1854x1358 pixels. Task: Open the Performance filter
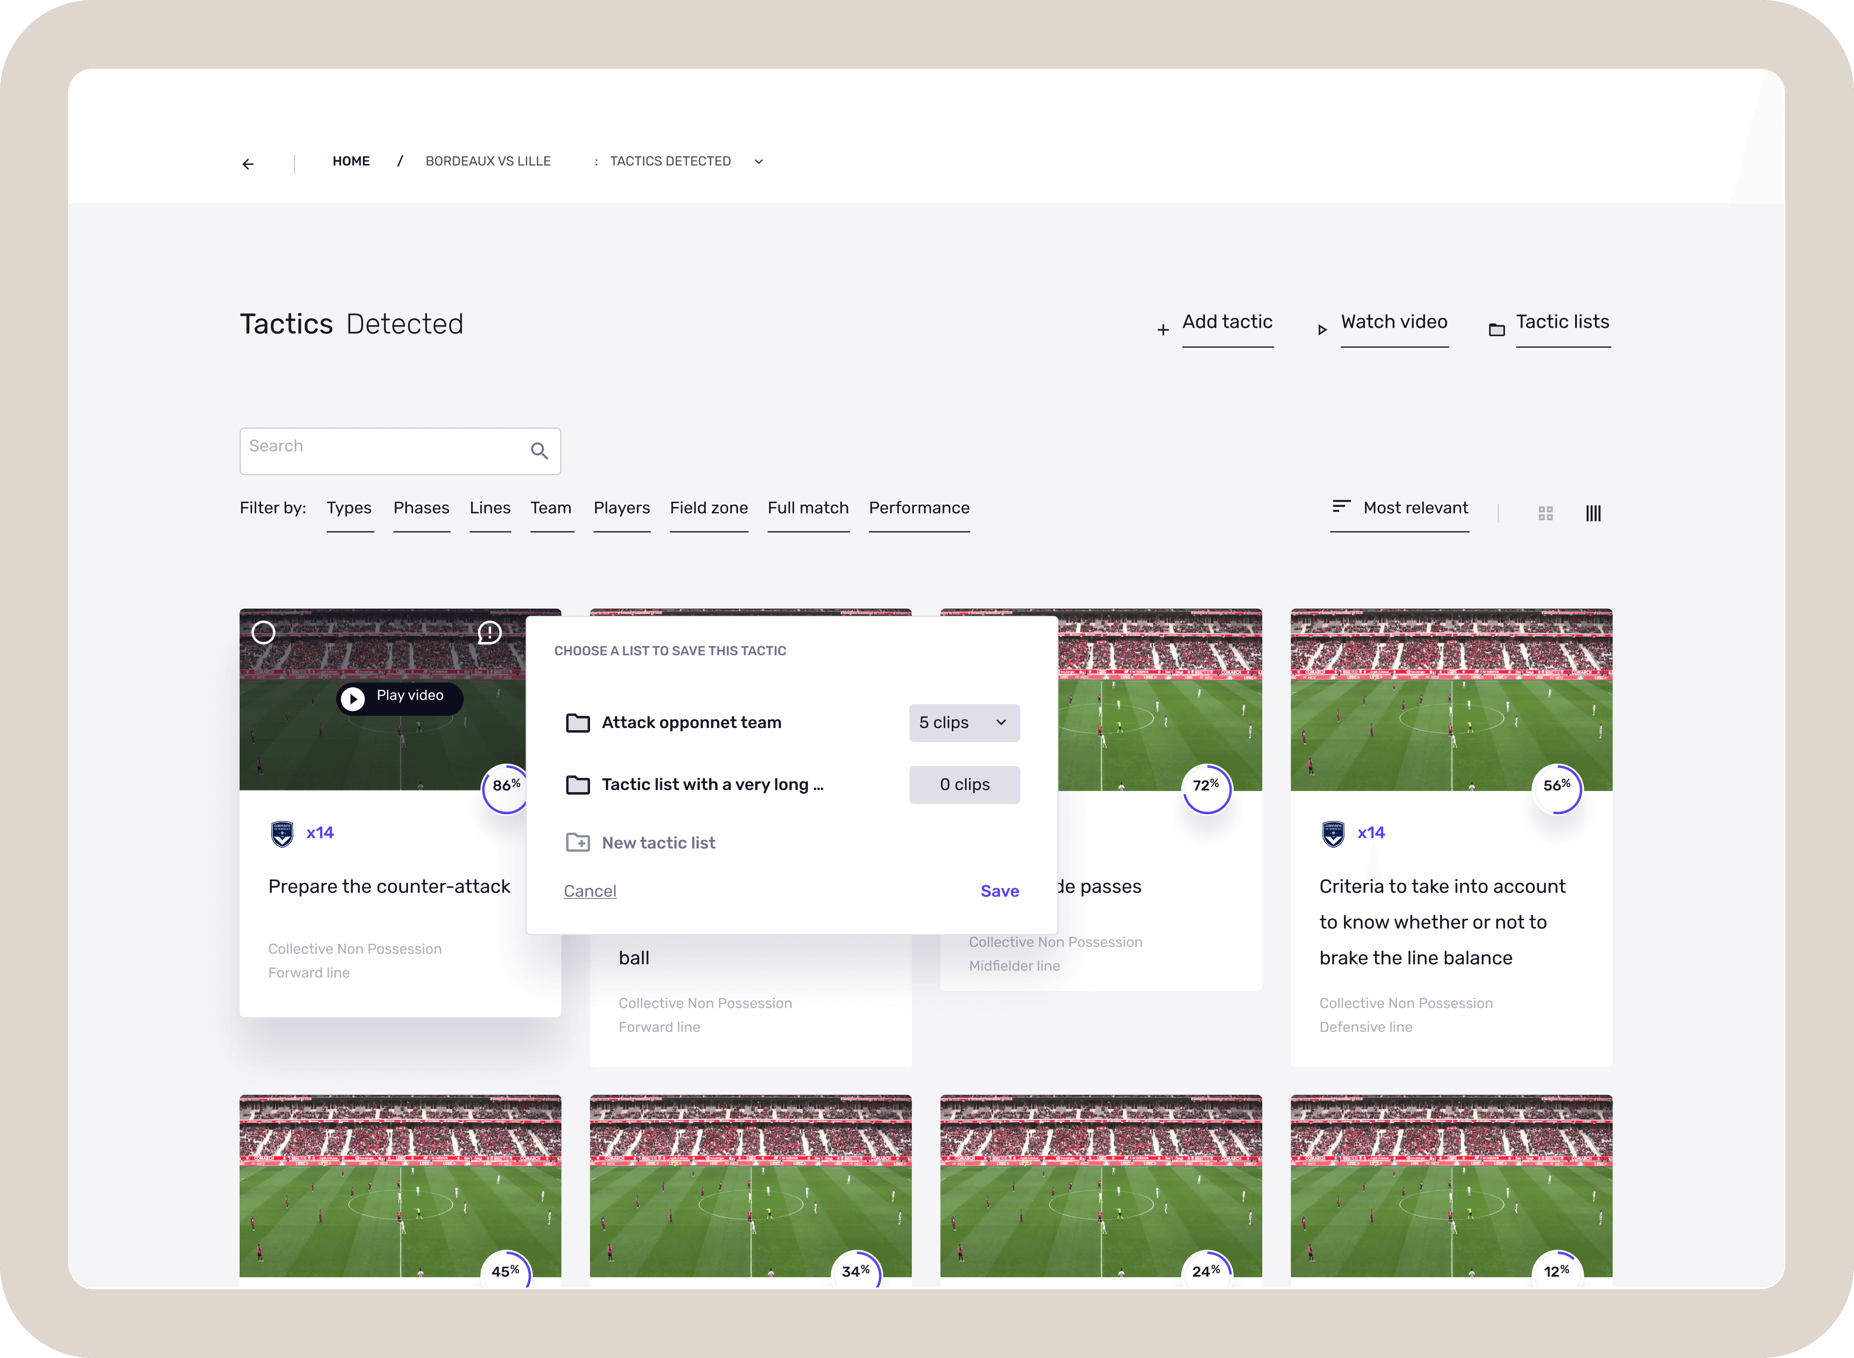pos(919,508)
